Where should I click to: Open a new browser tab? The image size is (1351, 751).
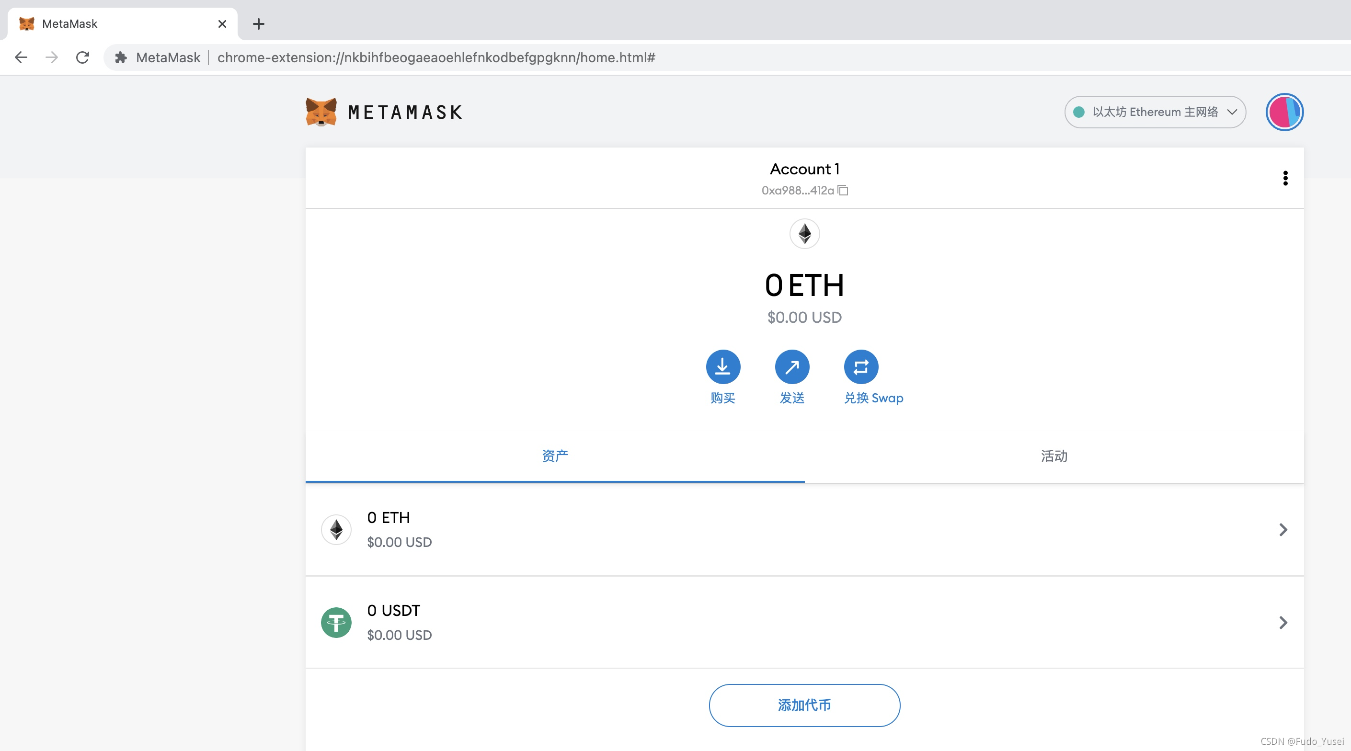258,23
